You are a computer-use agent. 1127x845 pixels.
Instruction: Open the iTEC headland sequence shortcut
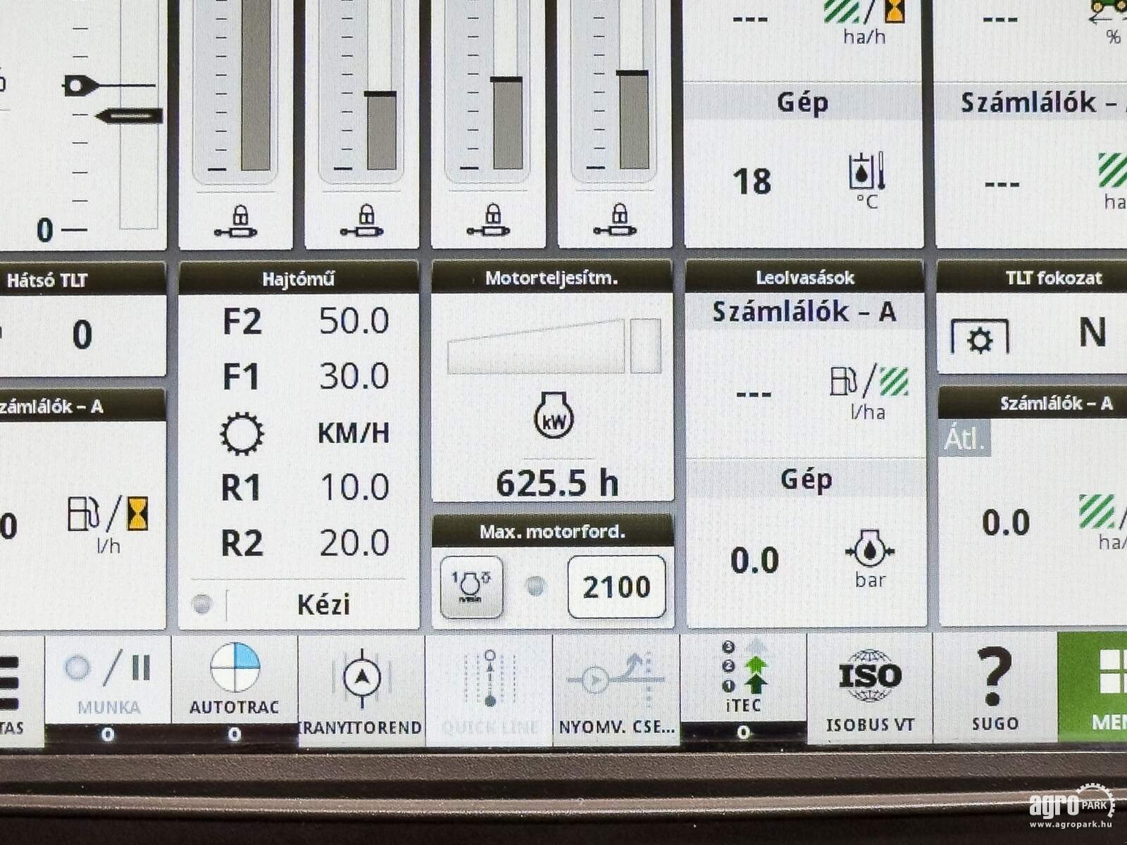point(743,679)
